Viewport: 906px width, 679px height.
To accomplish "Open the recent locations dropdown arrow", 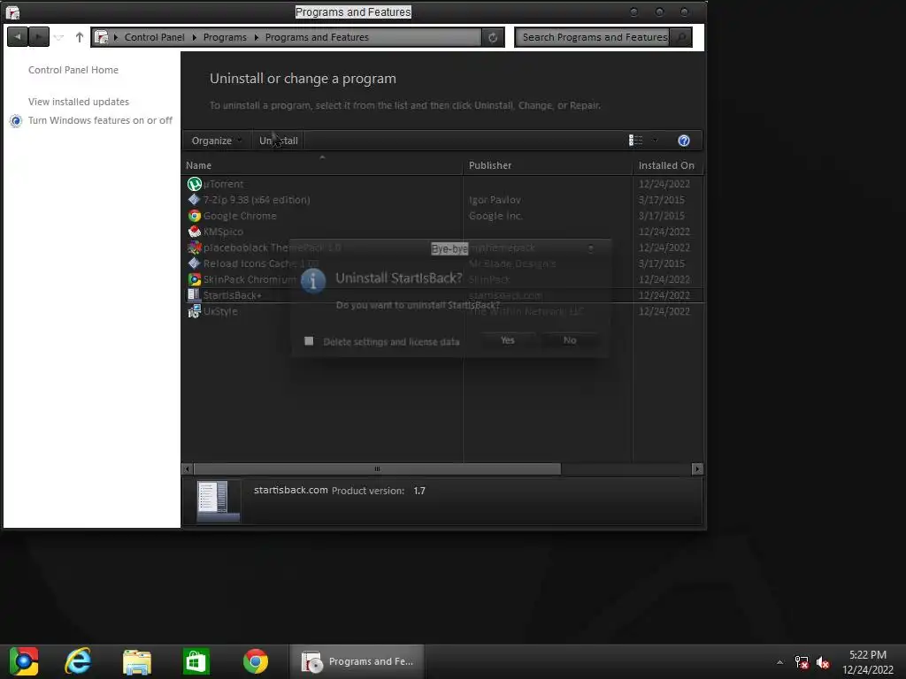I will pyautogui.click(x=59, y=37).
